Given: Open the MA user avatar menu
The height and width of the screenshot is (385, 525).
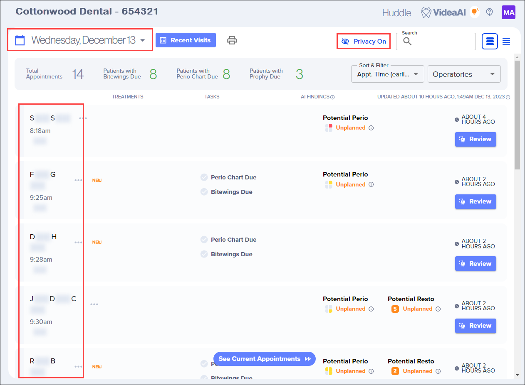Looking at the screenshot, I should (x=508, y=12).
